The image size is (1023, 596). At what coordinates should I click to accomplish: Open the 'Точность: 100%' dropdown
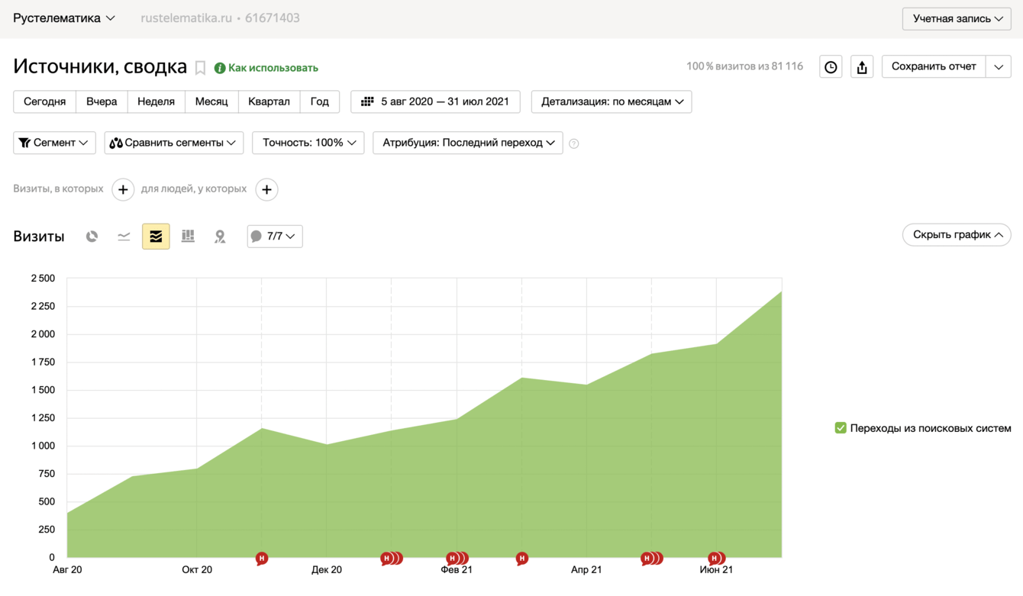(308, 143)
